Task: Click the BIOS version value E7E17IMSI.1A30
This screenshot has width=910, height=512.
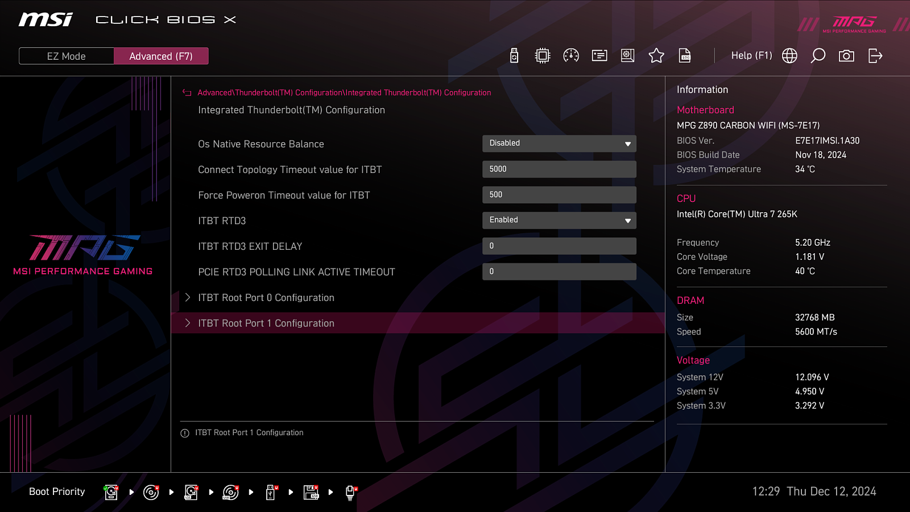Action: click(828, 141)
